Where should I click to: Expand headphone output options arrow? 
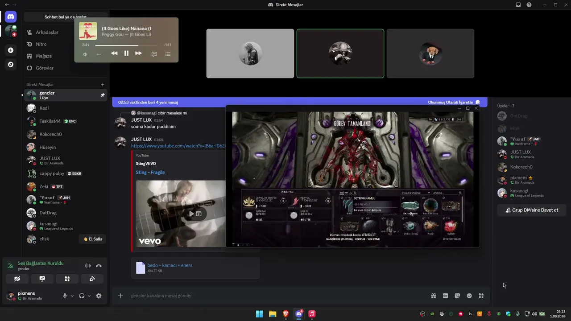(89, 296)
